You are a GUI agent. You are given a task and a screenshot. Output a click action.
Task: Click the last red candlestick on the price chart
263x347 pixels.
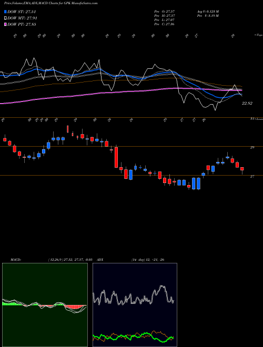point(242,170)
